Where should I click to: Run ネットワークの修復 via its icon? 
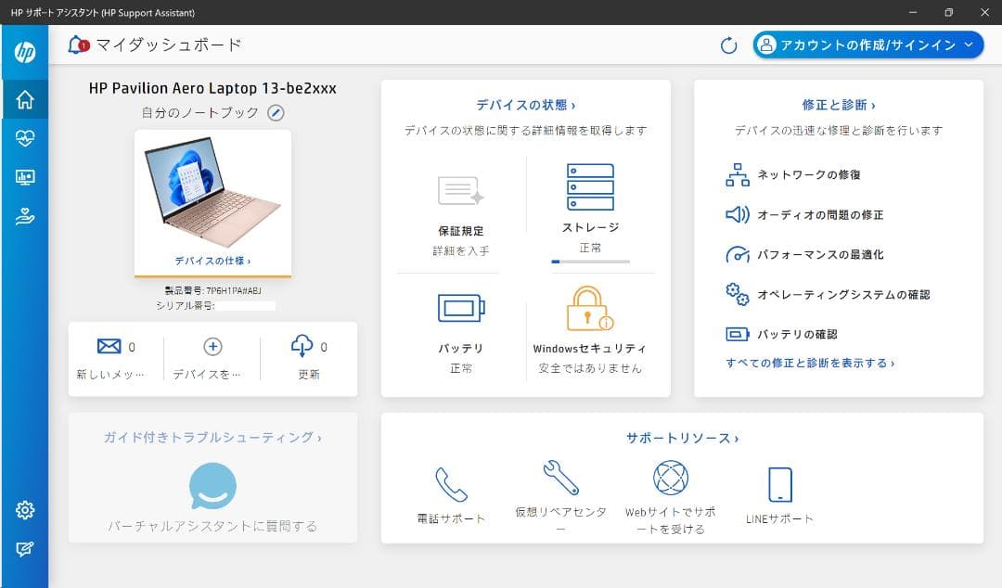point(738,173)
